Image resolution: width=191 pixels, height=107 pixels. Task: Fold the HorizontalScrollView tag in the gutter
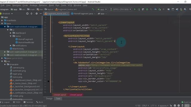pos(52,36)
